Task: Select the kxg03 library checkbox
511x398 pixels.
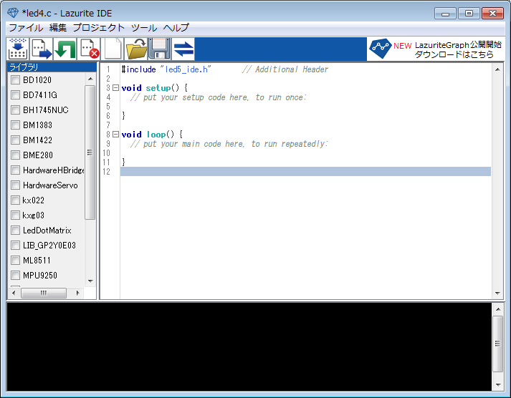Action: pos(15,215)
